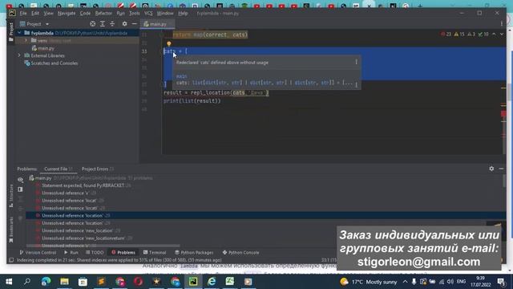Open the Tools menu
The width and height of the screenshot is (513, 289).
[x=134, y=14]
